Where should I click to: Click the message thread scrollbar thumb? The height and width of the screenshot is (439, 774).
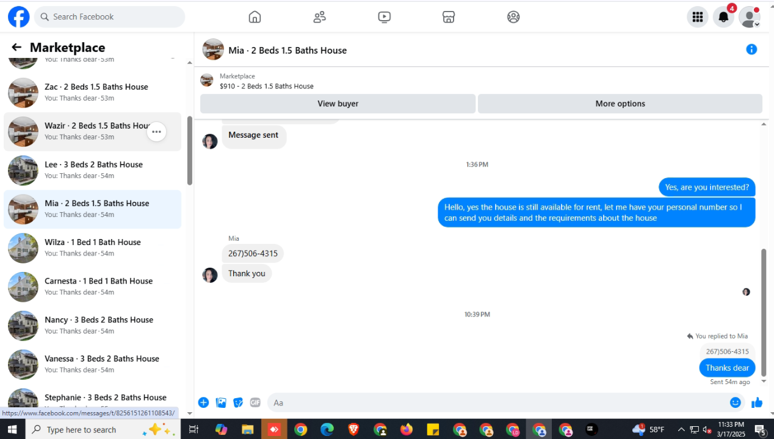(764, 313)
